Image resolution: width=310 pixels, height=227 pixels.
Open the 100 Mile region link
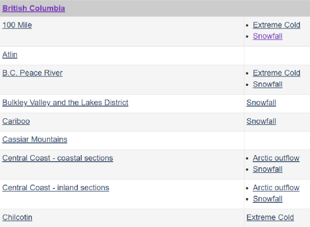(x=17, y=25)
